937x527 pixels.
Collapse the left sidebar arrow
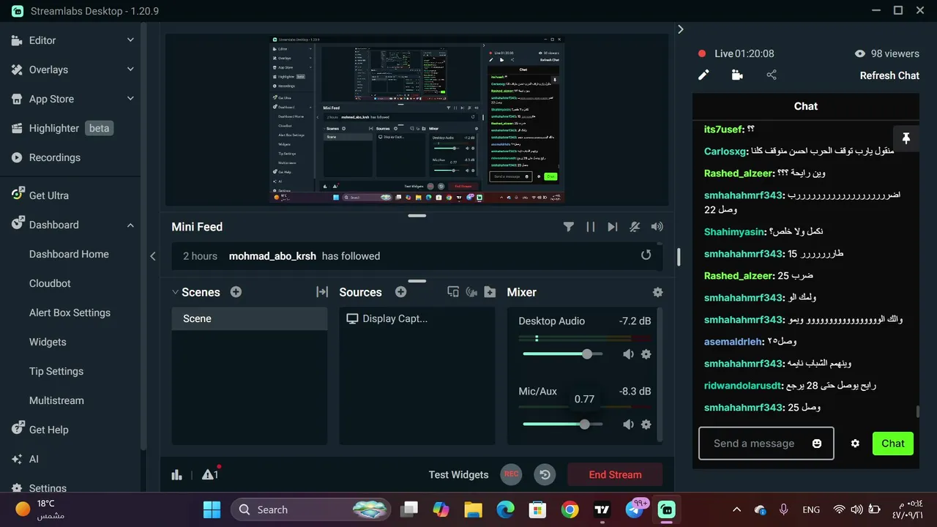152,256
